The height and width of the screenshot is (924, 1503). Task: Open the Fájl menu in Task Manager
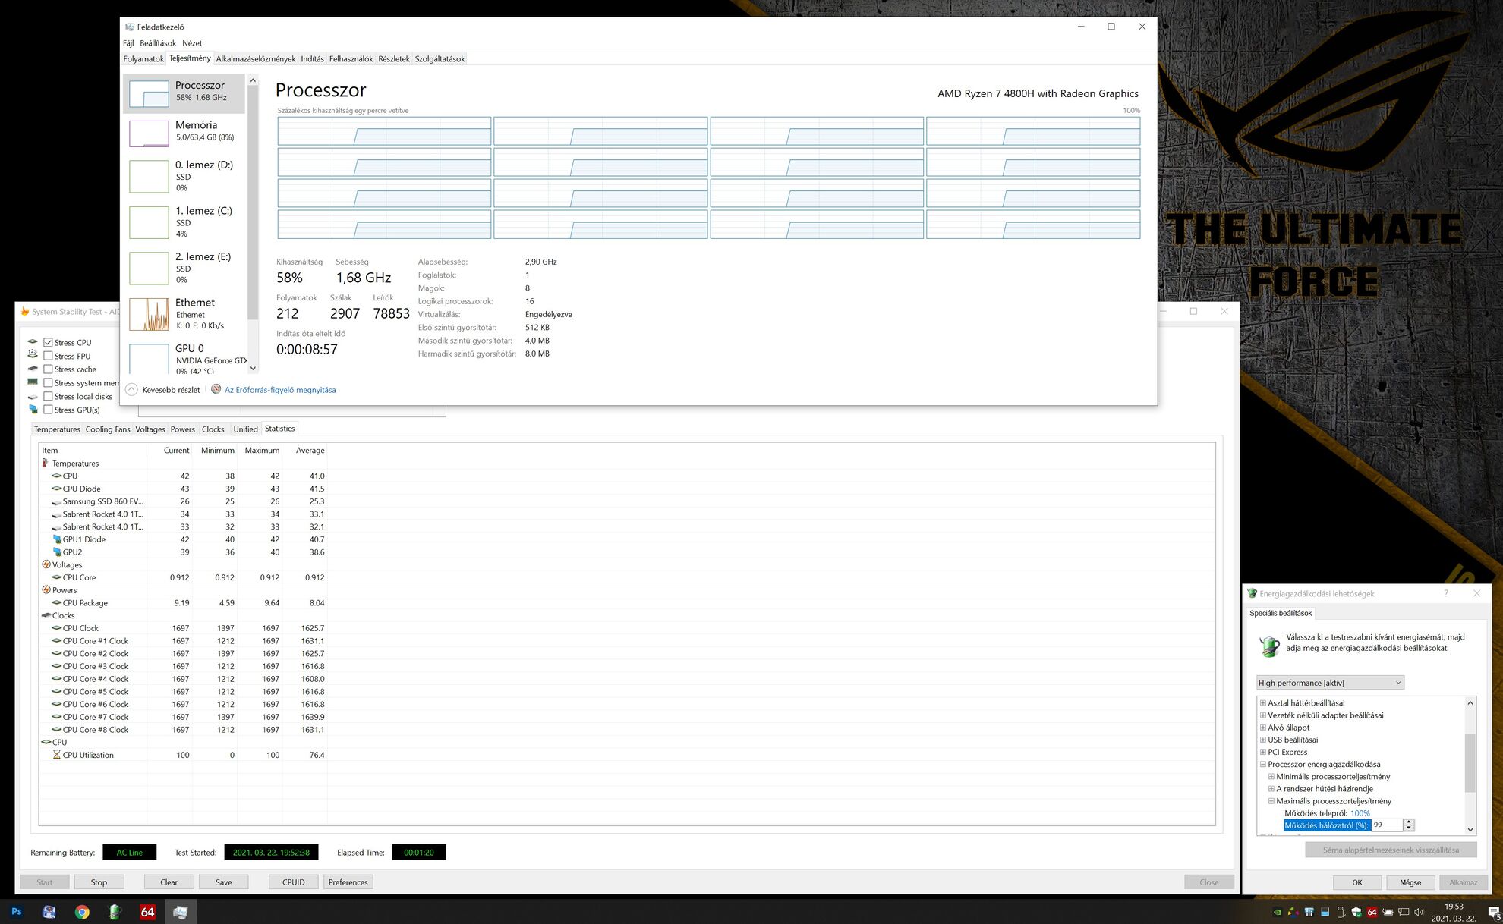[x=128, y=43]
